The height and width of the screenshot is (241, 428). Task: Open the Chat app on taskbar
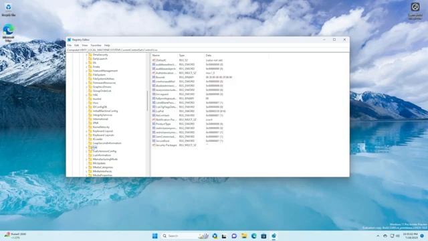pyautogui.click(x=234, y=236)
